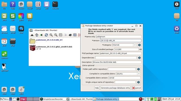181x101 pixels.
Task: Switch Downloads view with grey grid icon
Action: (61, 35)
